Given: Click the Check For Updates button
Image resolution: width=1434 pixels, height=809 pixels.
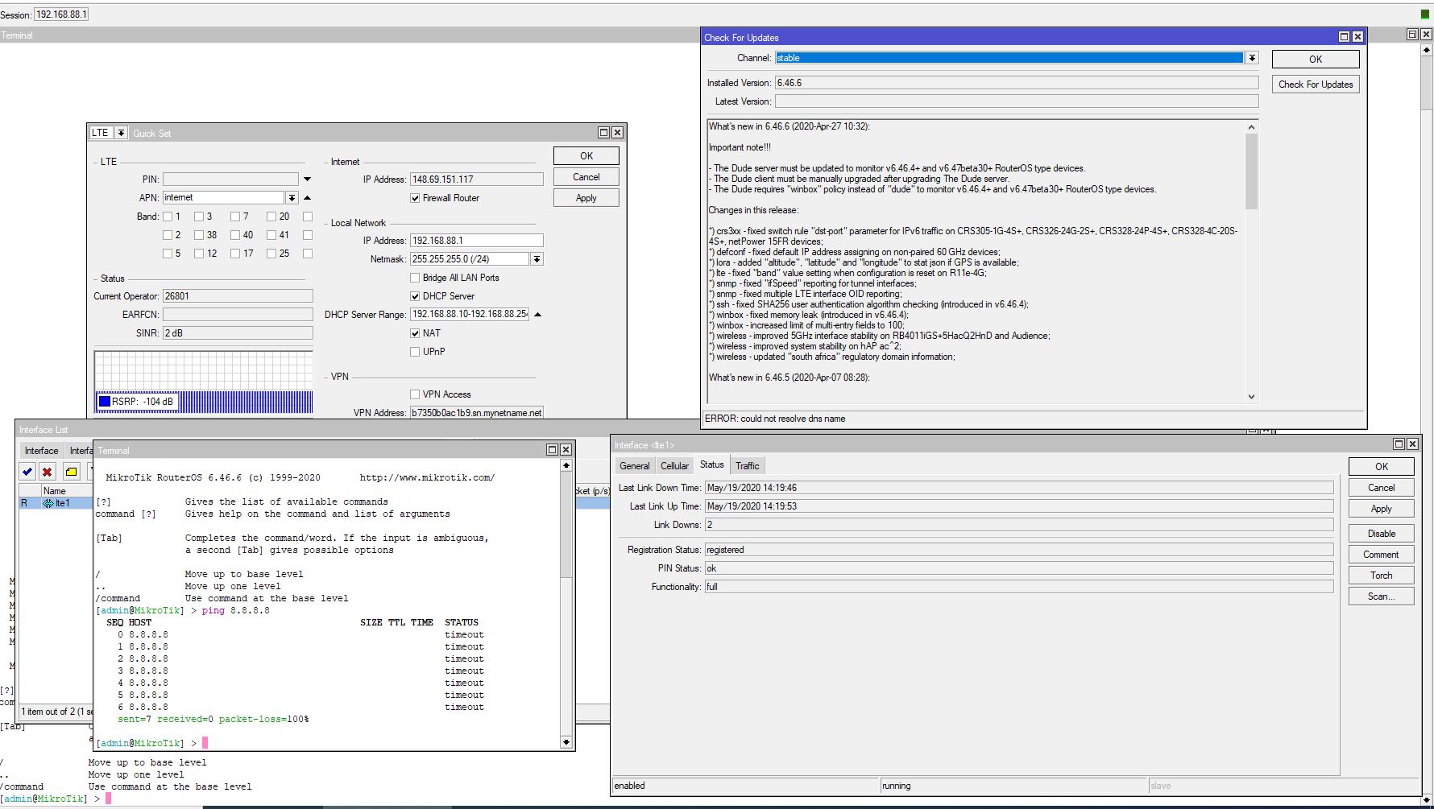Looking at the screenshot, I should (1315, 84).
